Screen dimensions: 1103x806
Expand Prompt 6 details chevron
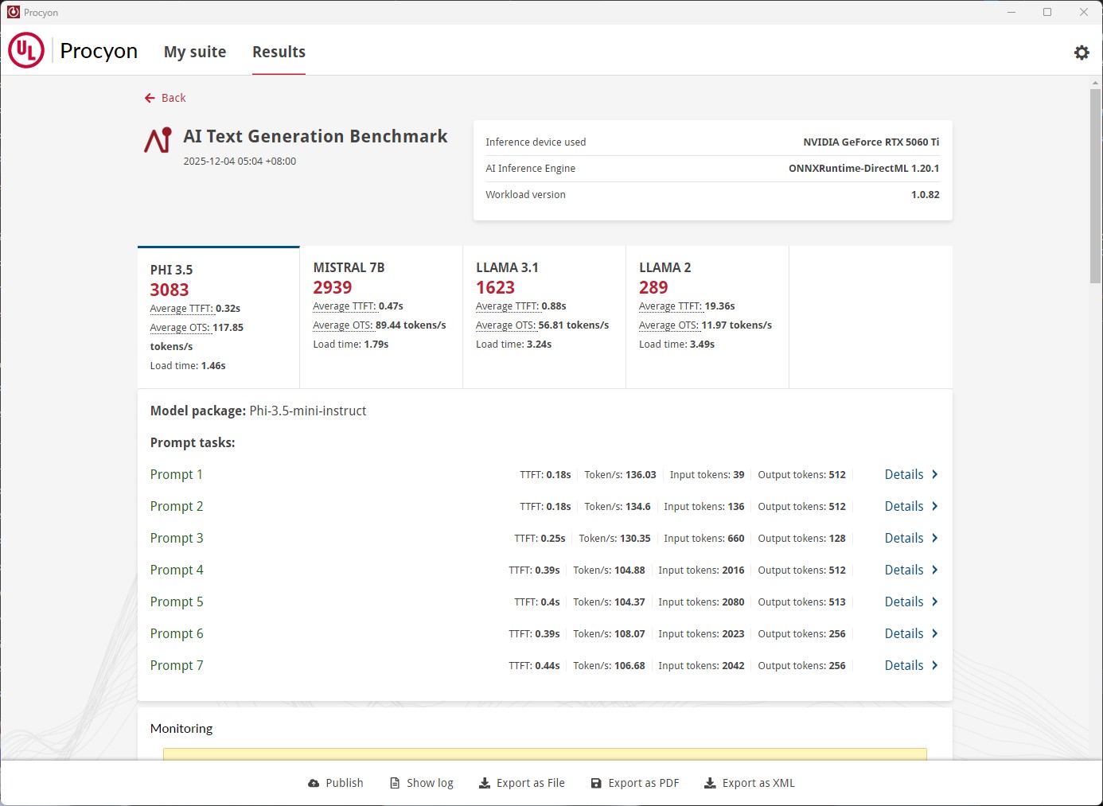(x=934, y=633)
